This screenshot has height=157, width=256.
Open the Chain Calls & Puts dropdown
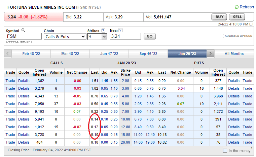pyautogui.click(x=65, y=36)
